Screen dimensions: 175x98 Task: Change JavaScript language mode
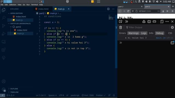tap(75, 95)
